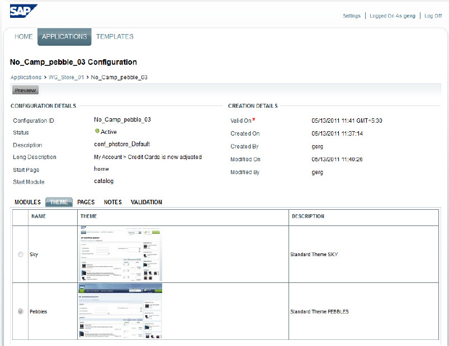Open the Notes tab
Screen dimensions: 449x346
[x=112, y=202]
